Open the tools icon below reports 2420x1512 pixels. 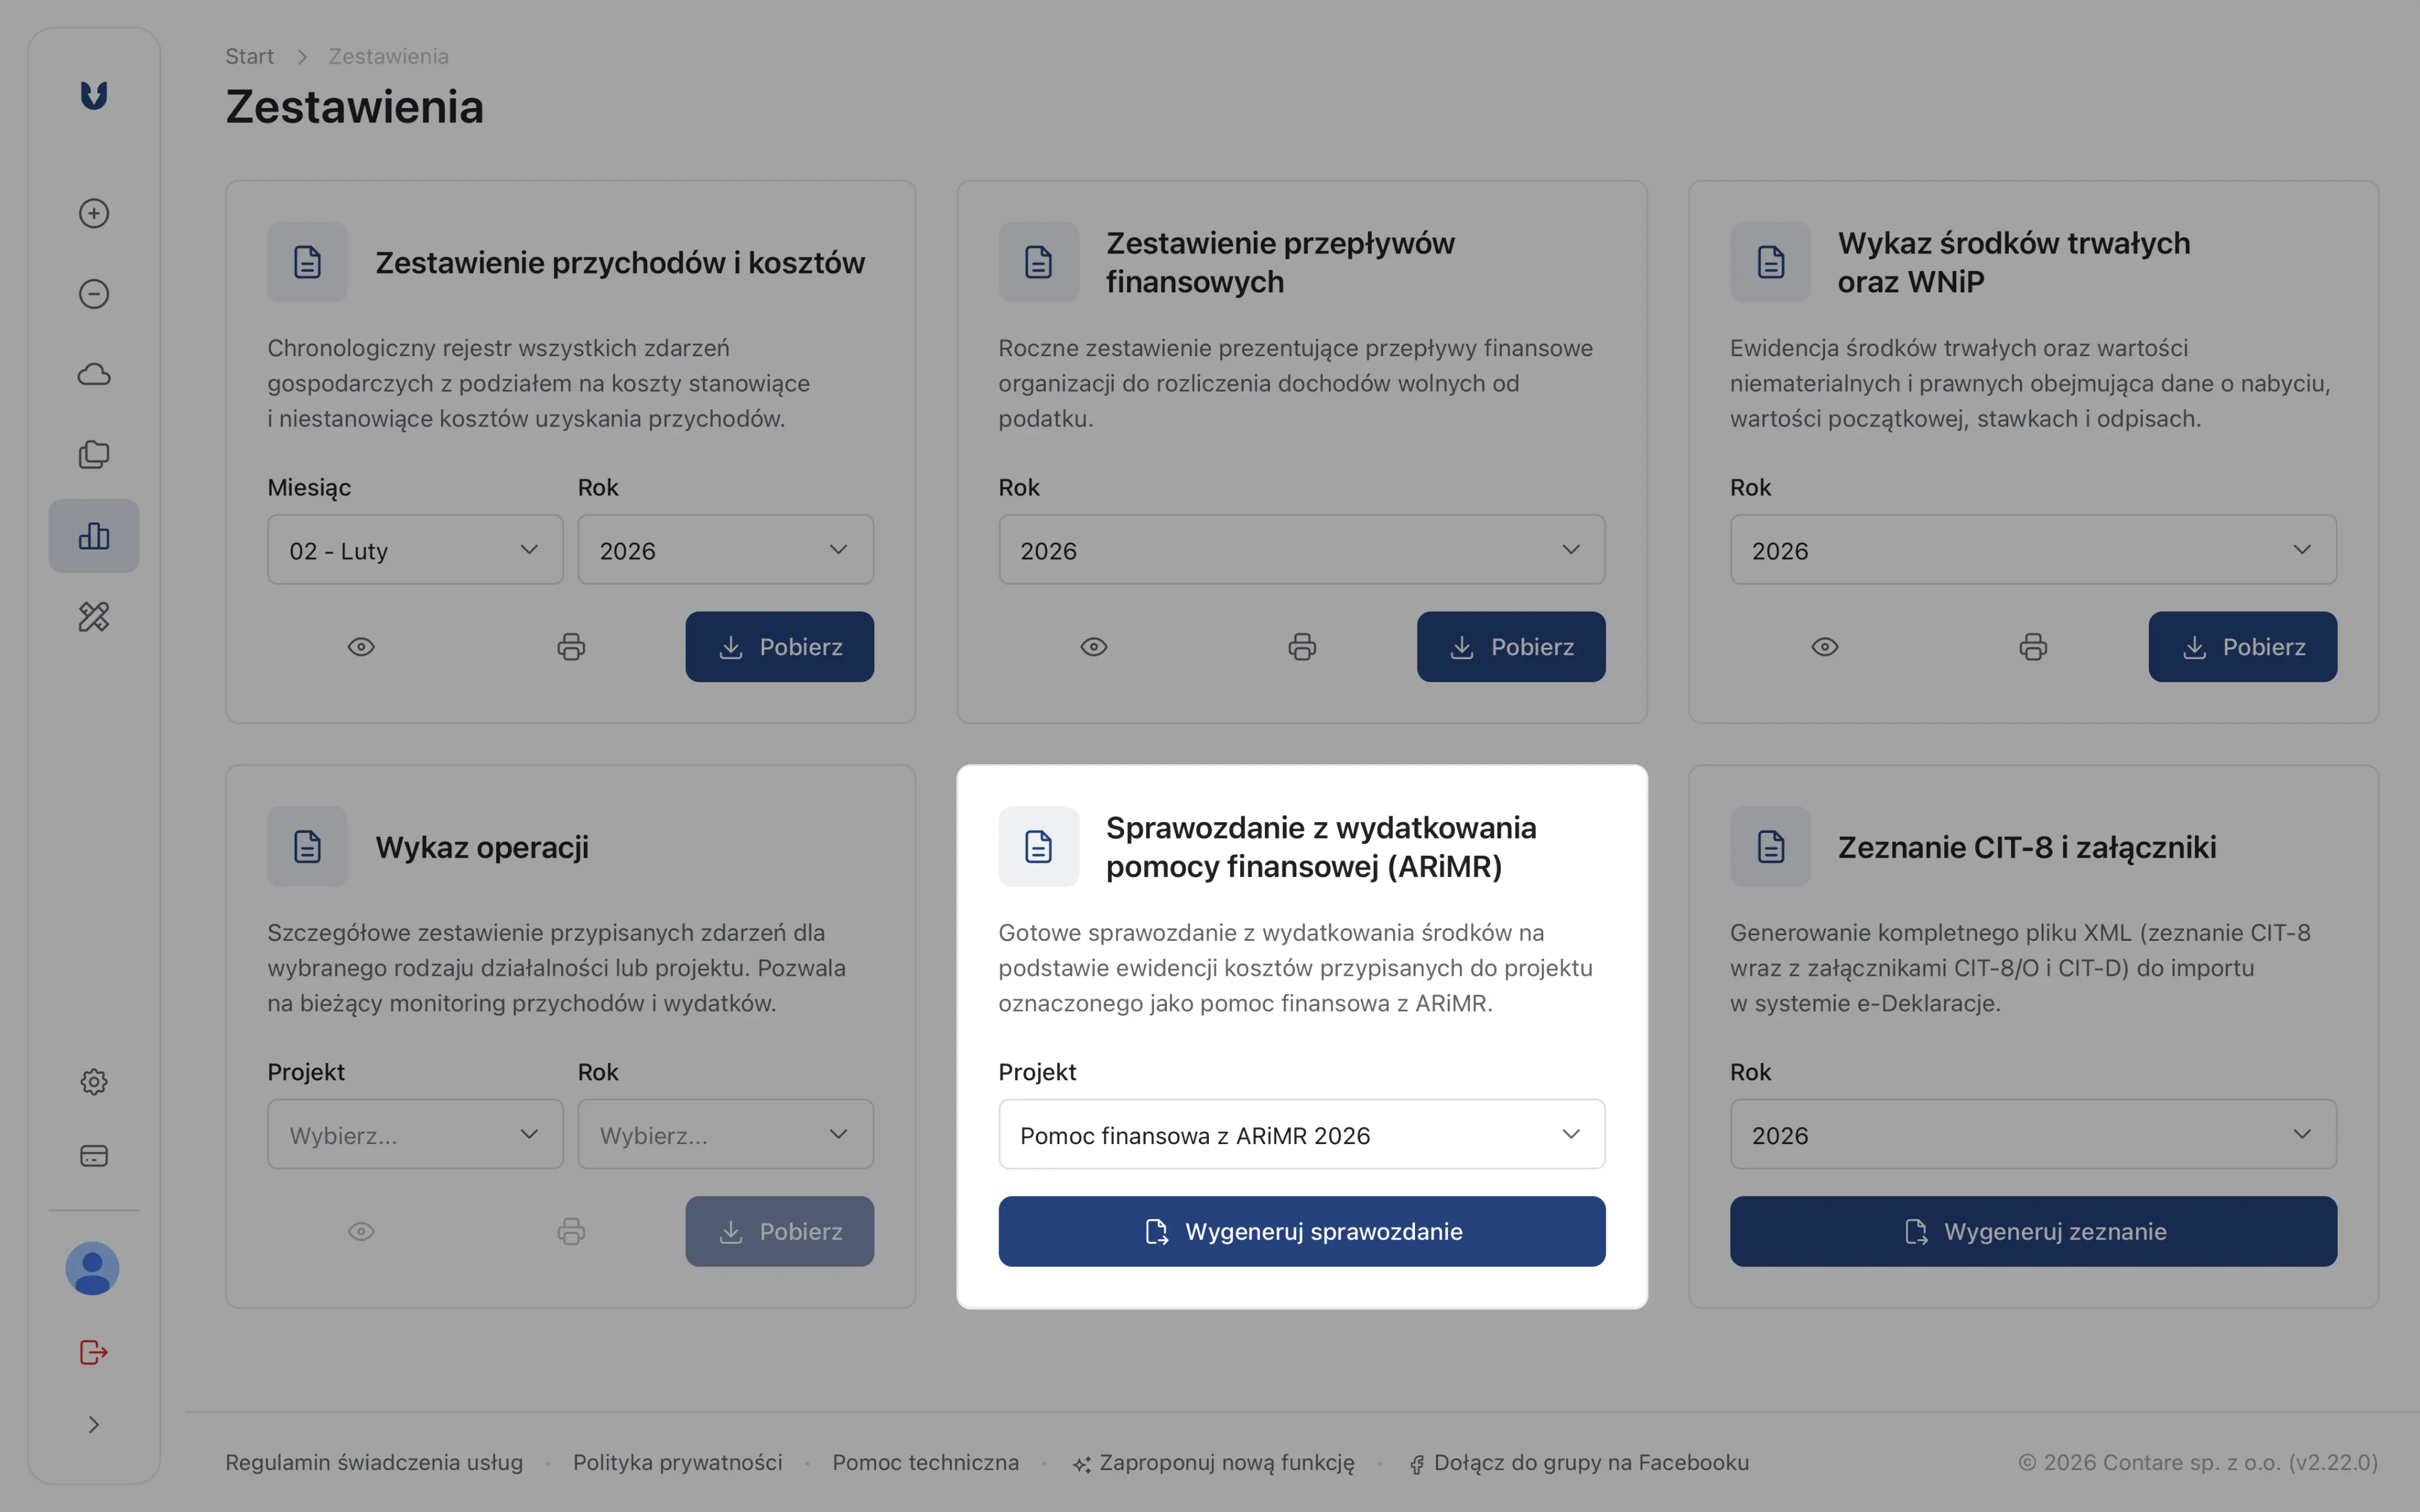click(x=93, y=617)
